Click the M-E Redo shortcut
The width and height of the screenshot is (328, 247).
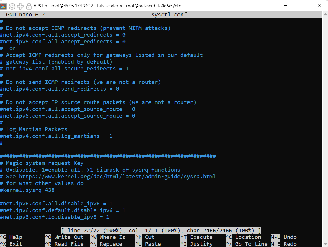[x=284, y=244]
